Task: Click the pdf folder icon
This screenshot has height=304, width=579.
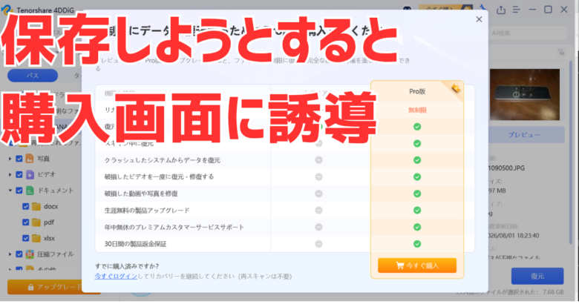Action: pyautogui.click(x=36, y=222)
